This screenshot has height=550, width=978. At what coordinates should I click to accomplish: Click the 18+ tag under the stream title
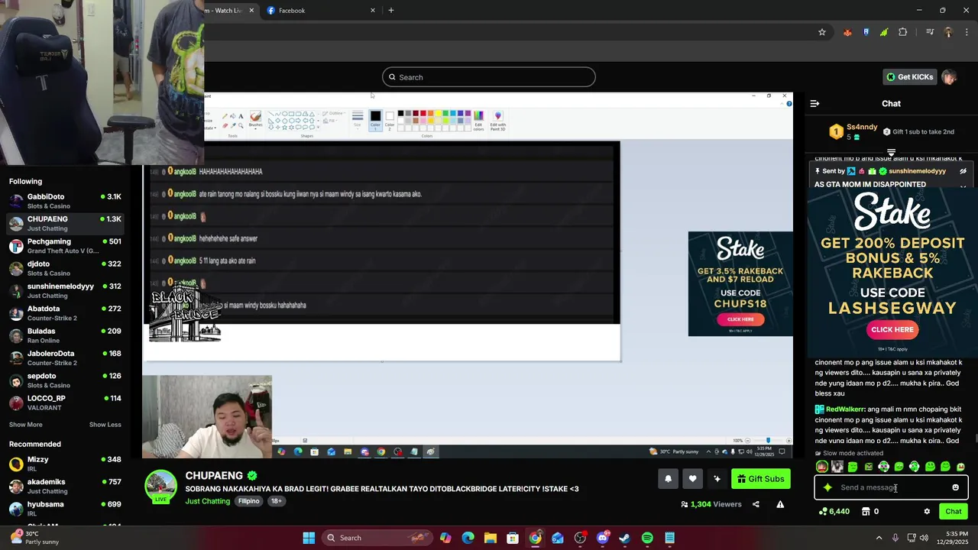[276, 501]
